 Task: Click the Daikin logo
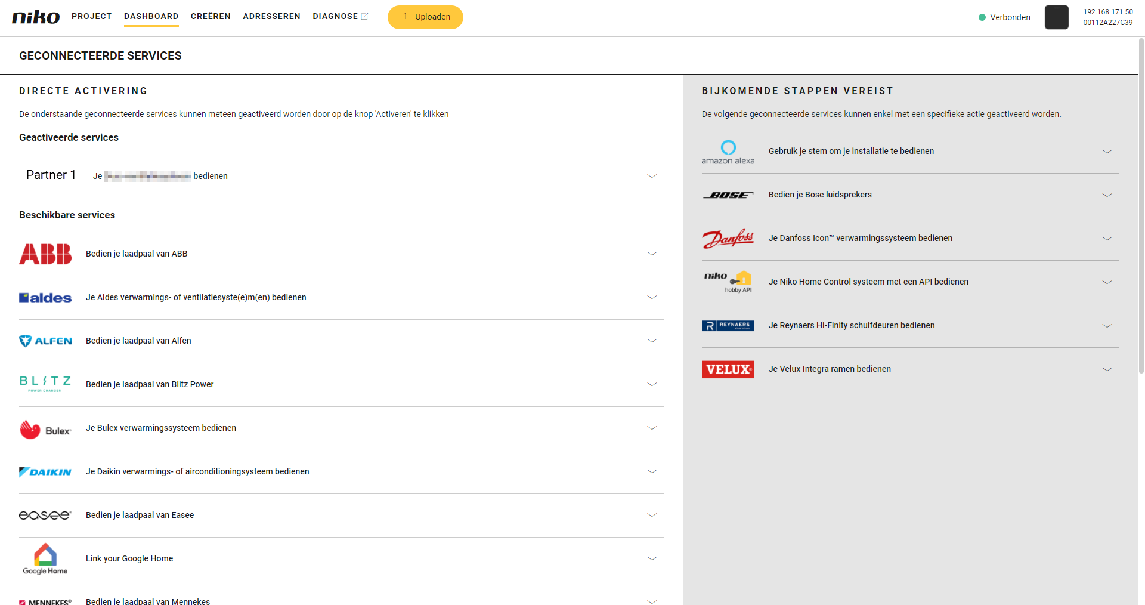(x=45, y=471)
